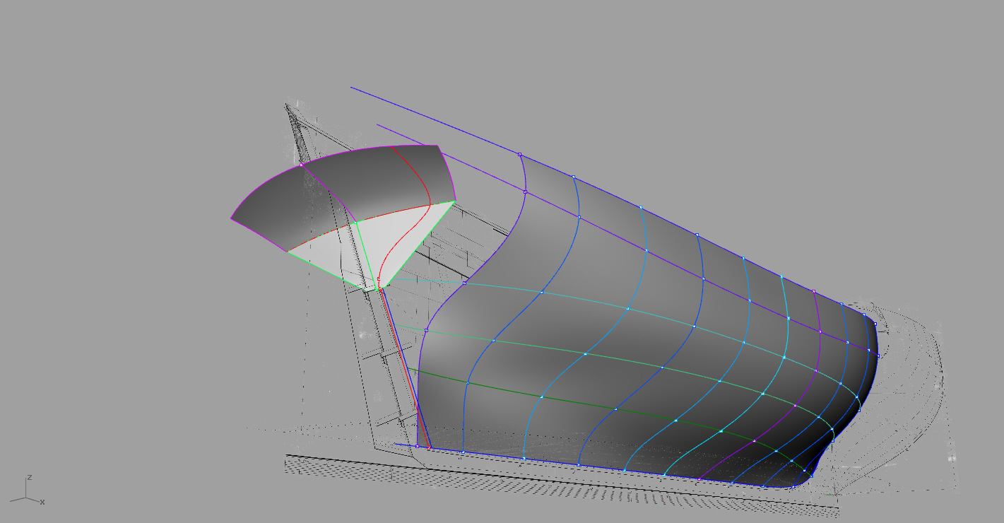Select the red straight line along the stem
The height and width of the screenshot is (523, 1004).
[403, 368]
